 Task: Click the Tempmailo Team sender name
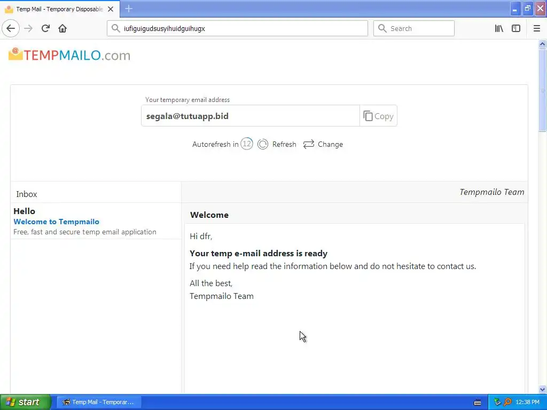[x=491, y=192]
